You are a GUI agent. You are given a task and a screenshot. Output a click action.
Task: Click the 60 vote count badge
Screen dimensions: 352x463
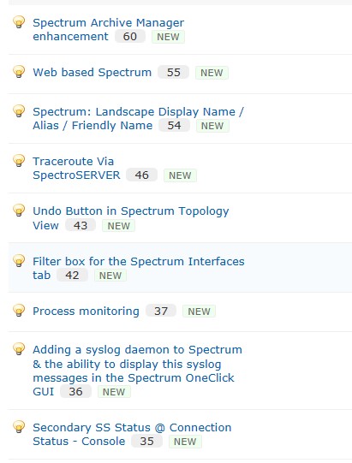(130, 37)
